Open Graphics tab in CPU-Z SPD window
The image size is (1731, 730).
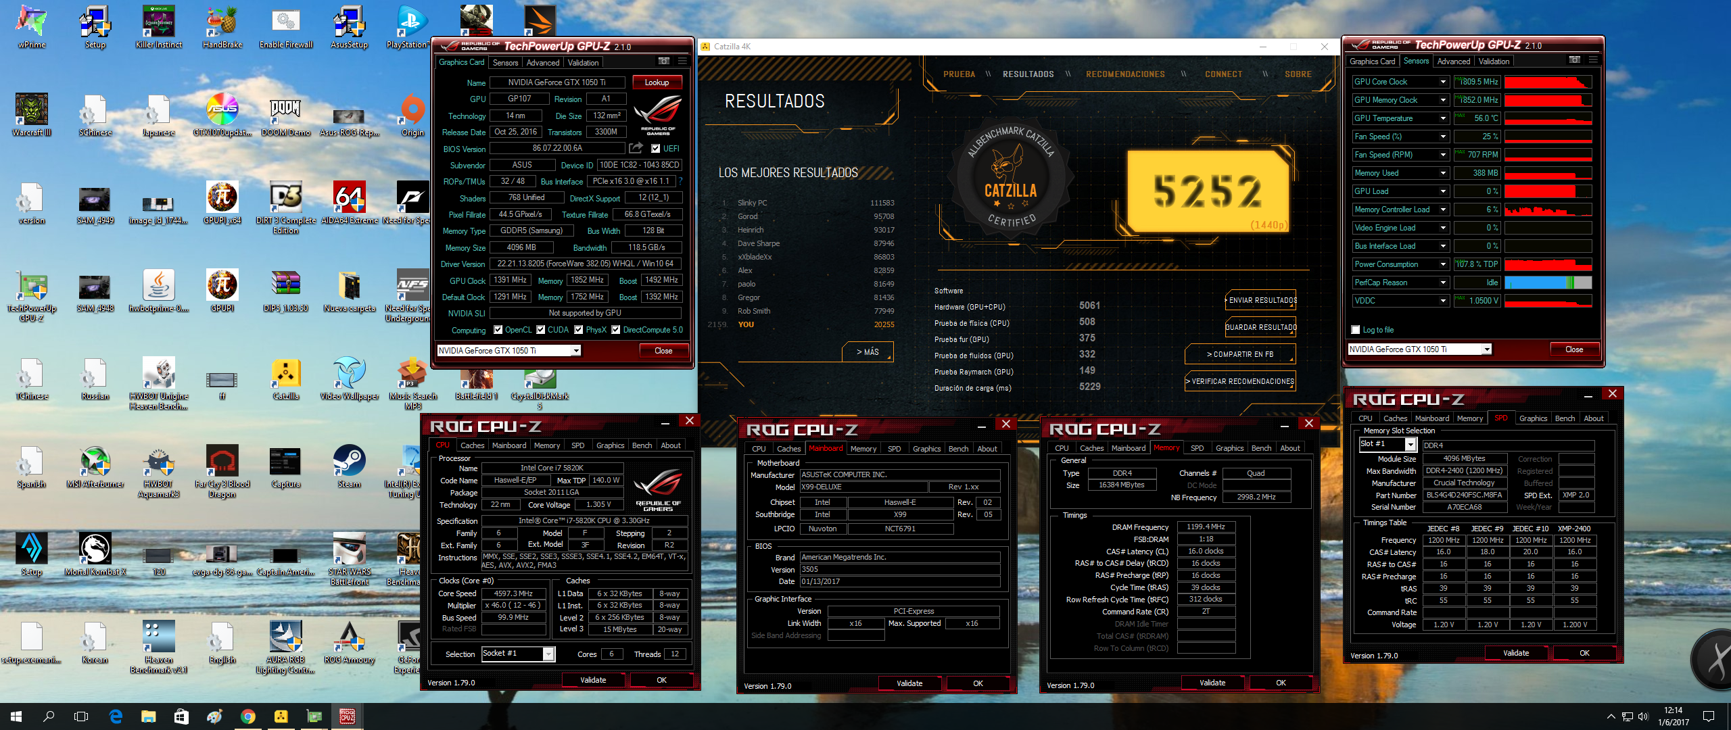pos(1533,418)
